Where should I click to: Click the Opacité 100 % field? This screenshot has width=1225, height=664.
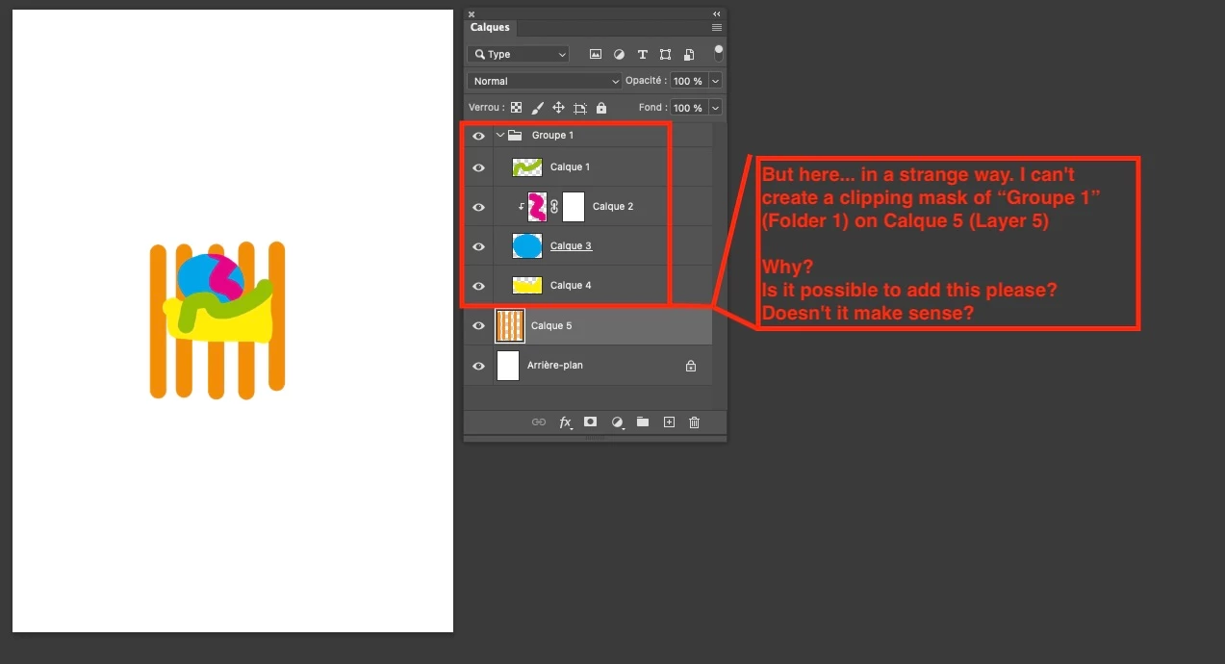(689, 81)
